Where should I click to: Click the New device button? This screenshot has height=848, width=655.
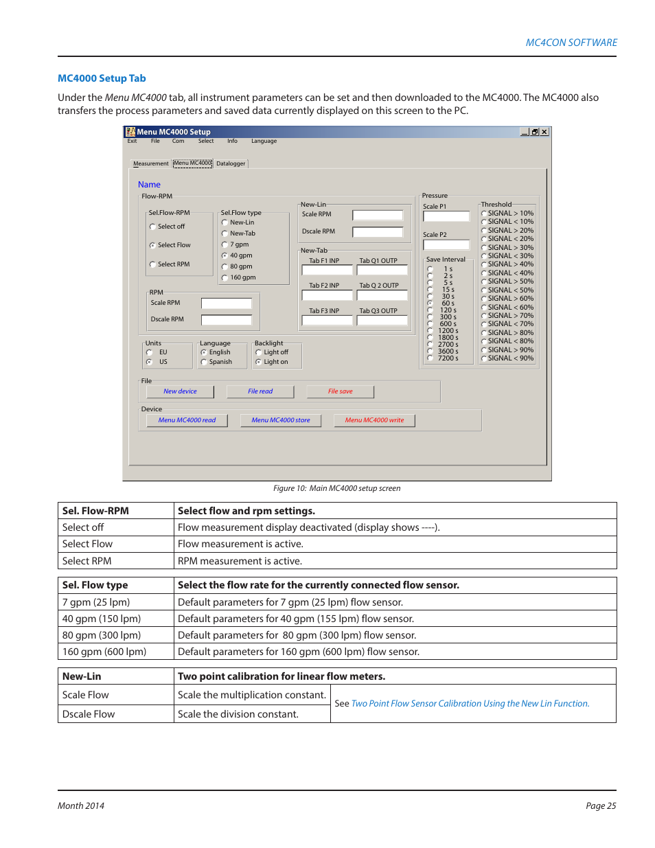(x=180, y=391)
